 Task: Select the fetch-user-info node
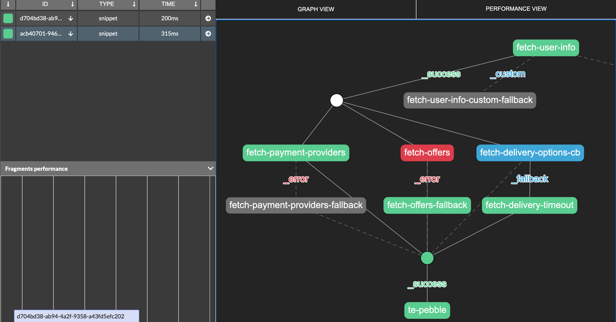[x=546, y=48]
